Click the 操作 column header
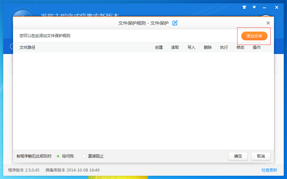Image resolution: width=287 pixels, height=179 pixels. [257, 48]
